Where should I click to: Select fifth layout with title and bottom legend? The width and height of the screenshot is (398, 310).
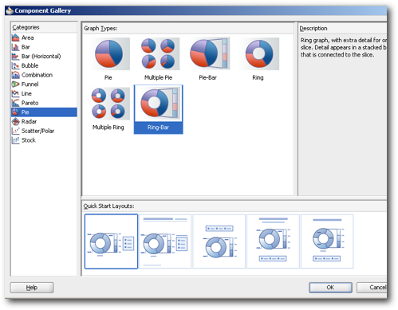tap(327, 241)
